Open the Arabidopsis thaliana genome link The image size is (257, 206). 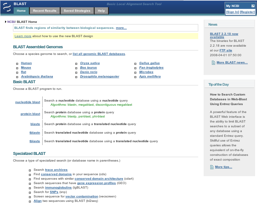pos(37,76)
